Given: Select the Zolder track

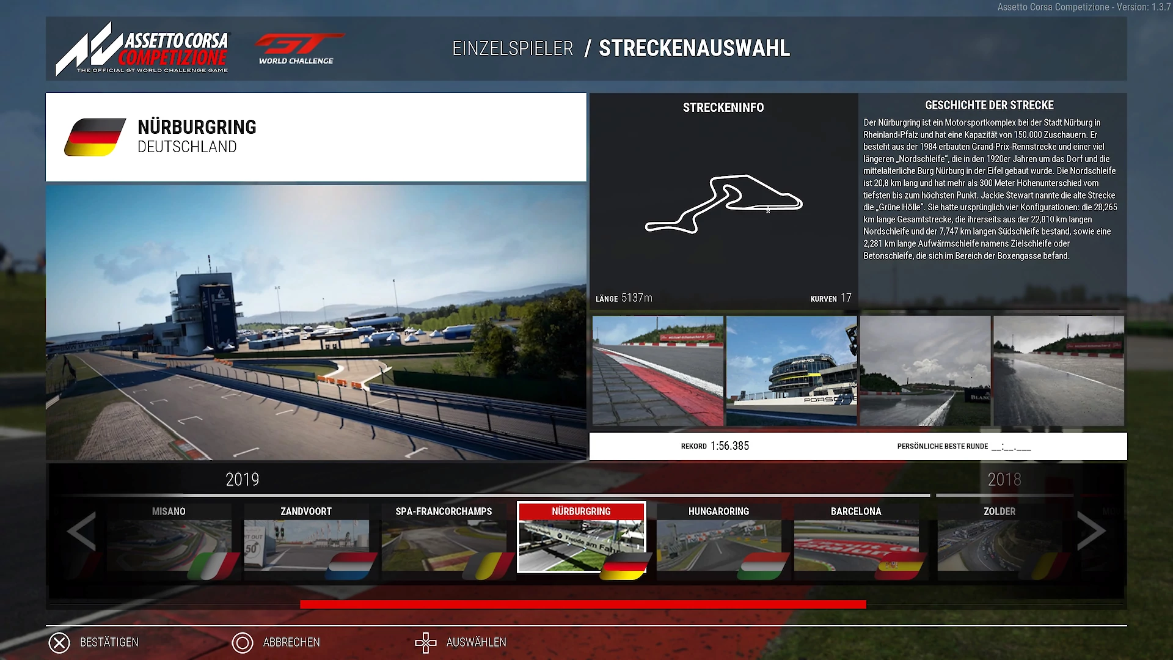Looking at the screenshot, I should (999, 538).
